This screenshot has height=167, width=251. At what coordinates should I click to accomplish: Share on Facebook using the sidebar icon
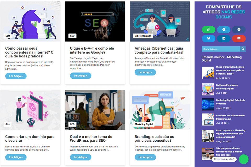(x=239, y=29)
